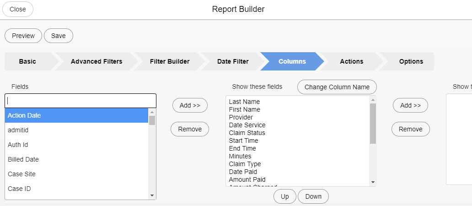Click Change Column Name button
Viewport: 472px width, 206px height.
337,87
